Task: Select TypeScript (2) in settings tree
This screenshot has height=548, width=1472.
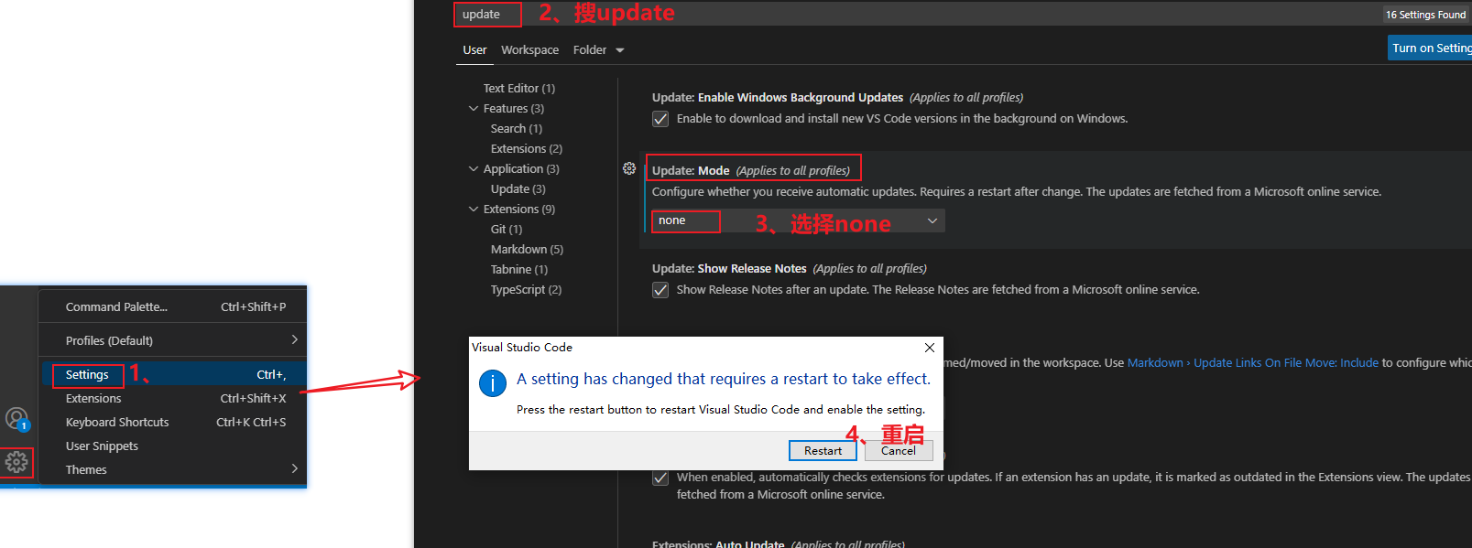Action: pos(526,290)
